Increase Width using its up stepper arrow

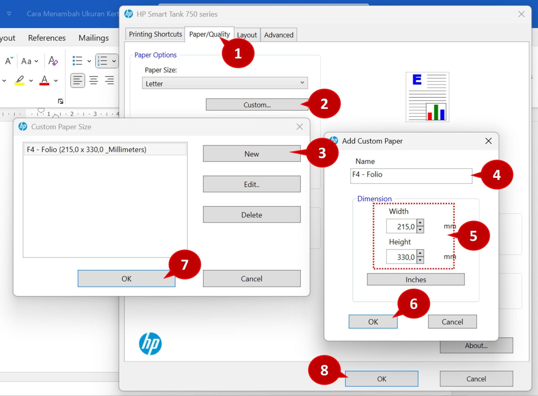(x=420, y=223)
